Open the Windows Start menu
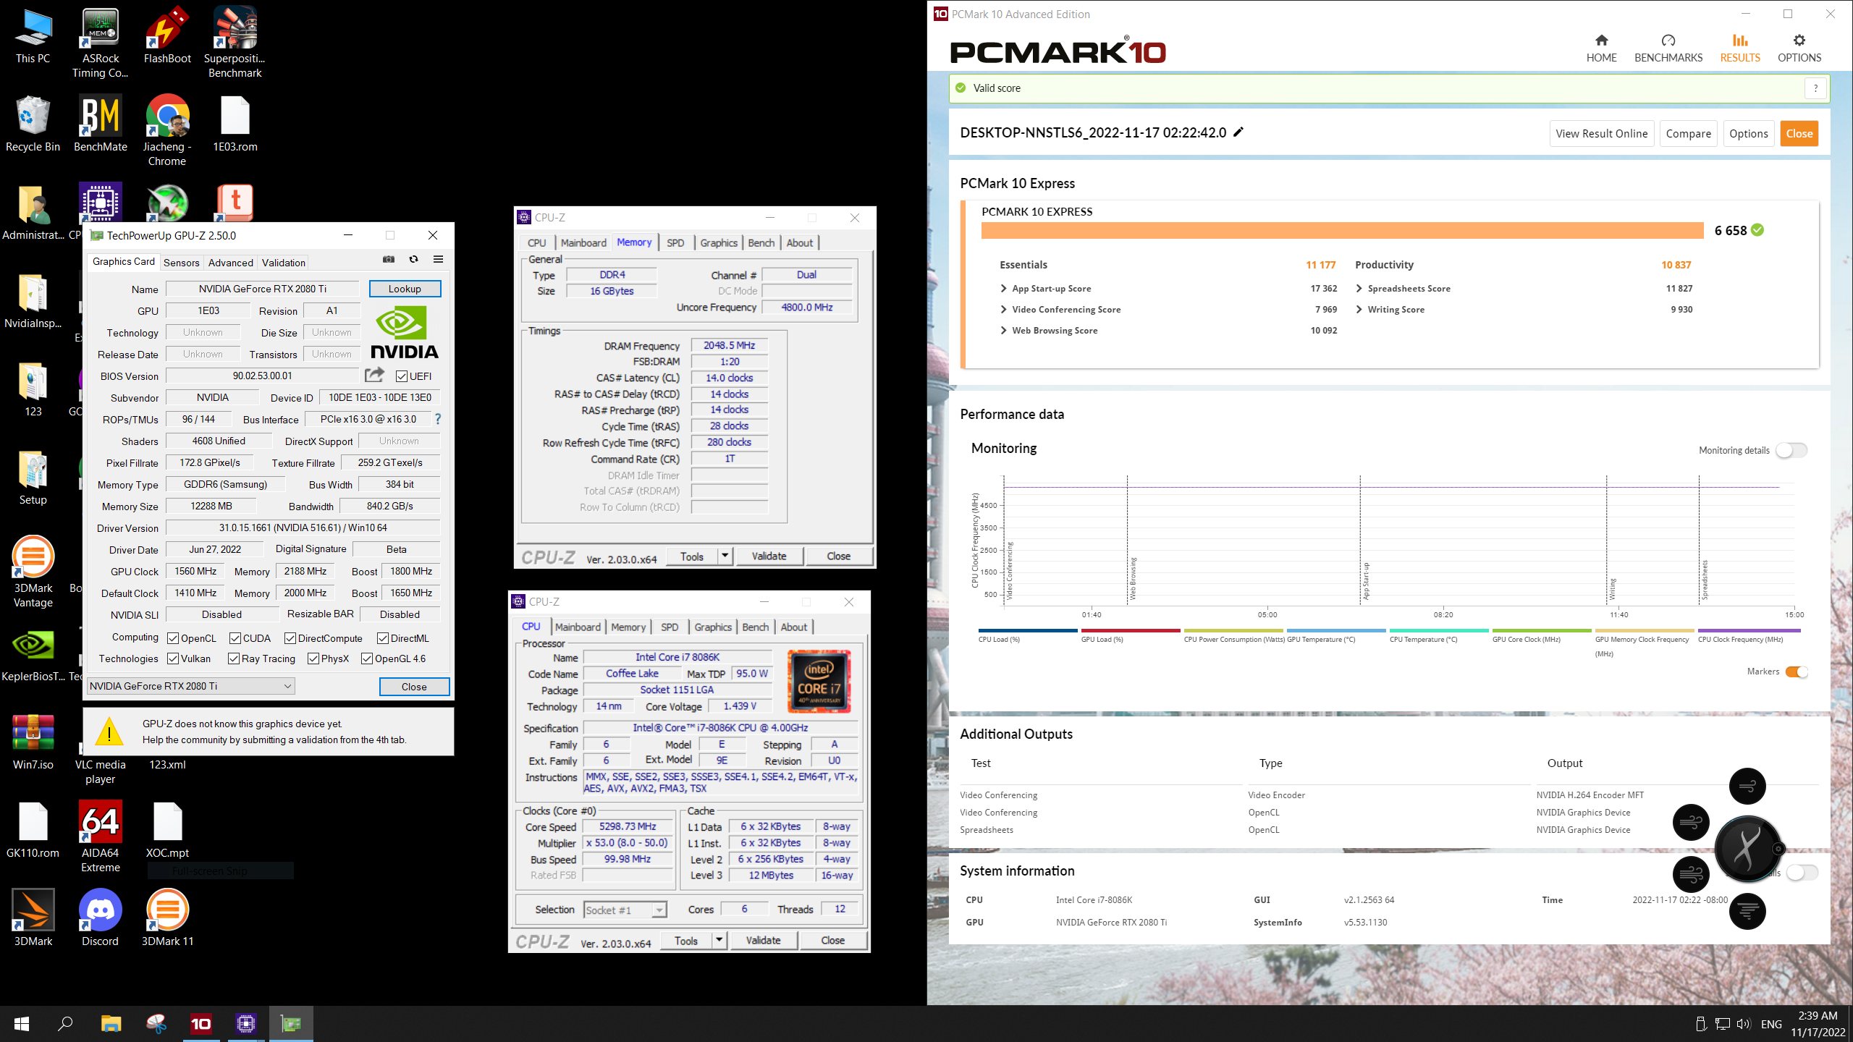Image resolution: width=1853 pixels, height=1042 pixels. click(x=22, y=1023)
